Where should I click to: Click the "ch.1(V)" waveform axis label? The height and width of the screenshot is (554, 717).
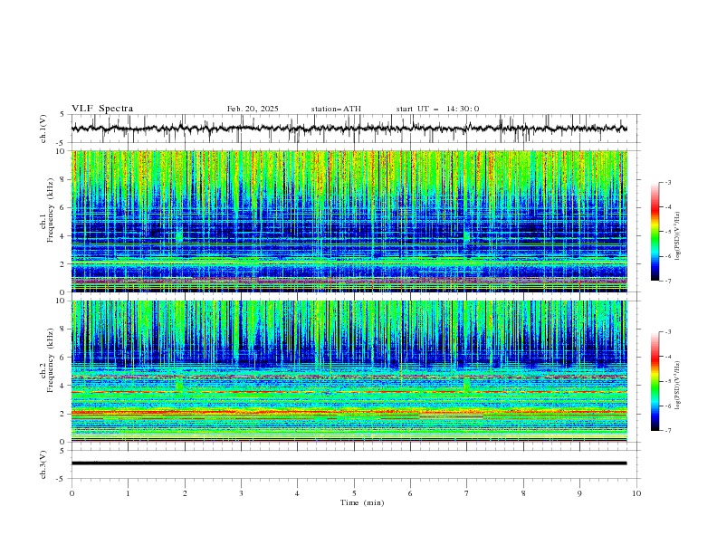pos(43,129)
